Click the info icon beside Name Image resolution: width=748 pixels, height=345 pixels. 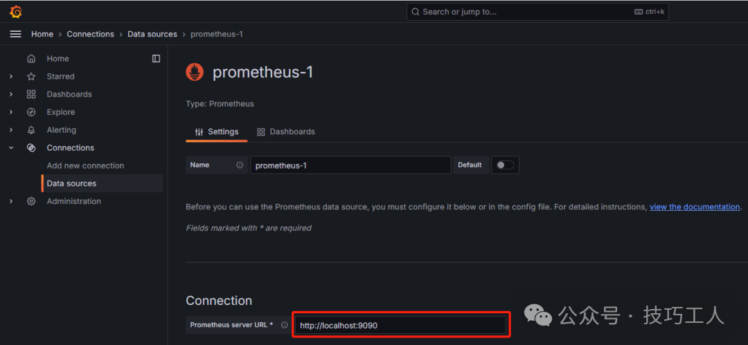(240, 165)
